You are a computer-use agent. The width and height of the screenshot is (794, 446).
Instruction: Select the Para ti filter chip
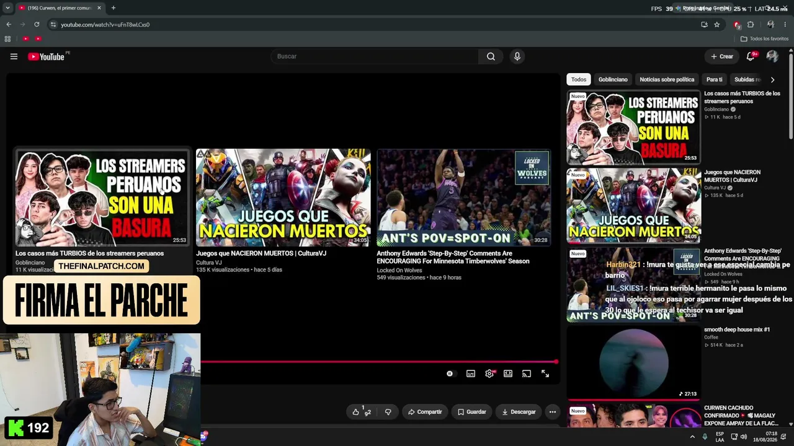(715, 79)
